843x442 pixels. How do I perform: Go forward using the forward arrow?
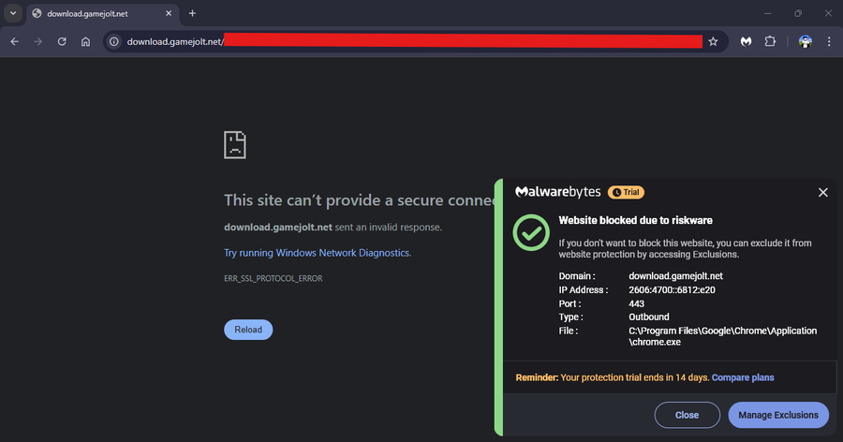click(x=37, y=41)
